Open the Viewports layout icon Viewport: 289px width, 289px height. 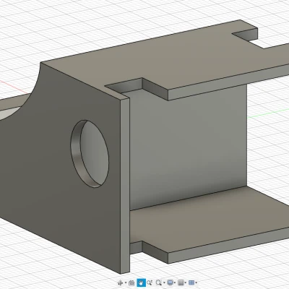(191, 282)
